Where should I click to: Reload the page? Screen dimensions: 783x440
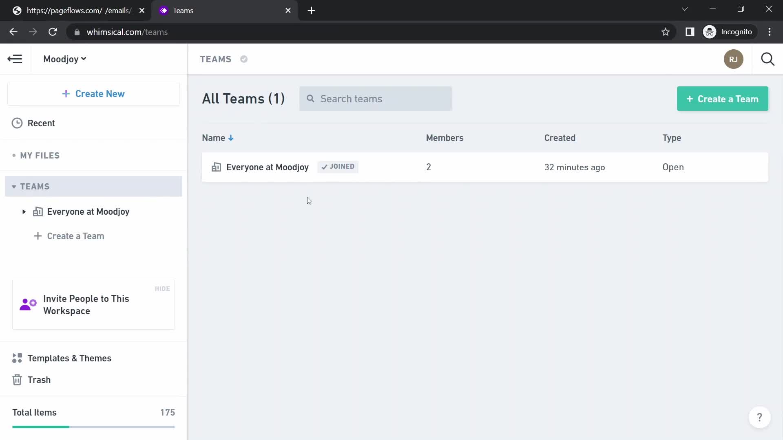click(x=53, y=32)
